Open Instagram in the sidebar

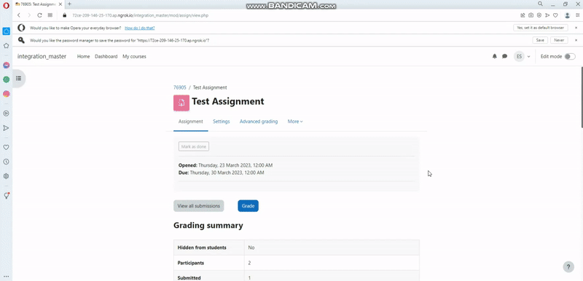6,94
